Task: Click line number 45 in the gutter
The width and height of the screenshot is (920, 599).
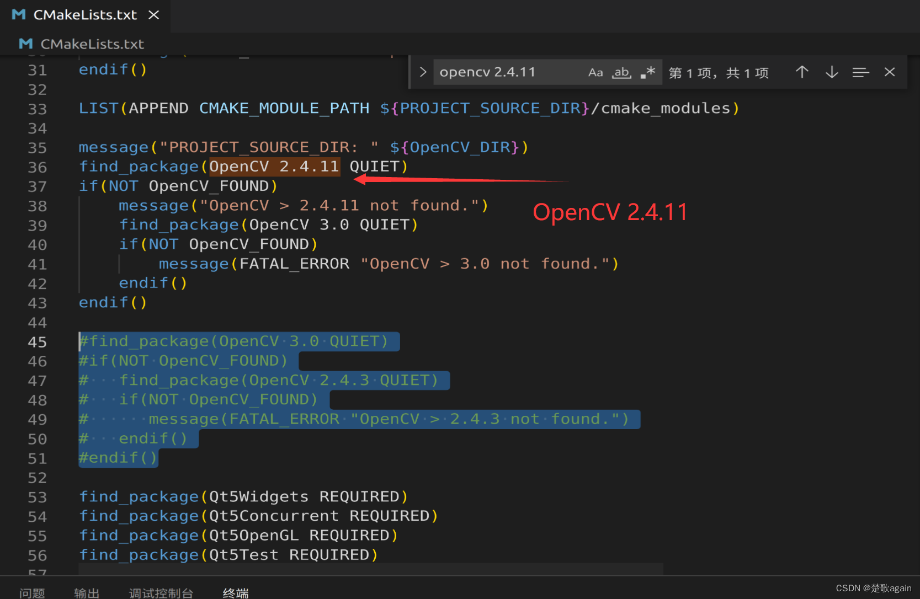Action: 37,342
